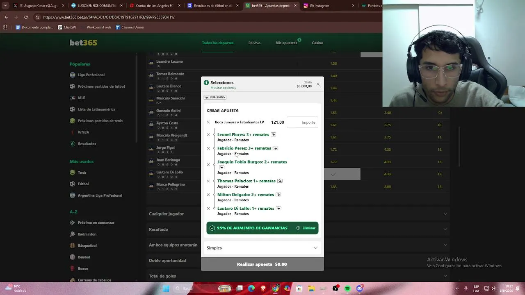Viewport: 525px width, 295px height.
Task: Click the 25% de aumento de ganancias banner
Action: pyautogui.click(x=262, y=228)
